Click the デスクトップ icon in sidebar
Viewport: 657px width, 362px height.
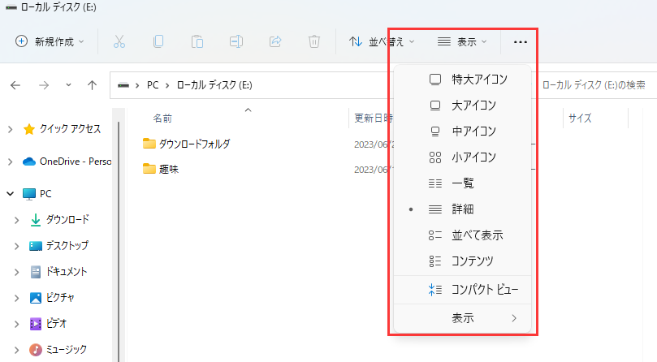pos(36,246)
